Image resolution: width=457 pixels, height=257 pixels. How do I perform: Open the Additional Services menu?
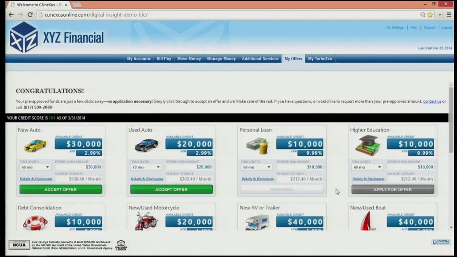(x=260, y=59)
